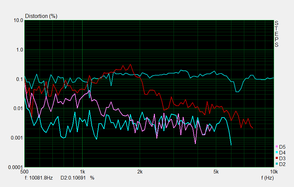
Task: Click the 1k frequency axis label
Action: tap(82, 172)
